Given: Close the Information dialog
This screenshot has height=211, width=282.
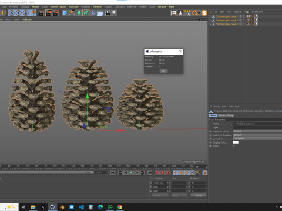Looking at the screenshot, I should coord(180,52).
